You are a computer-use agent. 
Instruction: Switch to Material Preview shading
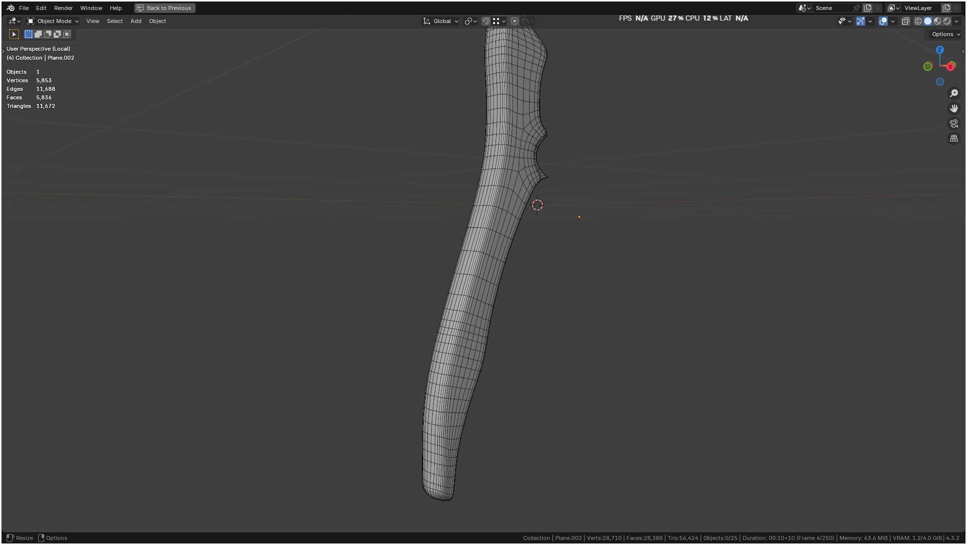click(937, 21)
